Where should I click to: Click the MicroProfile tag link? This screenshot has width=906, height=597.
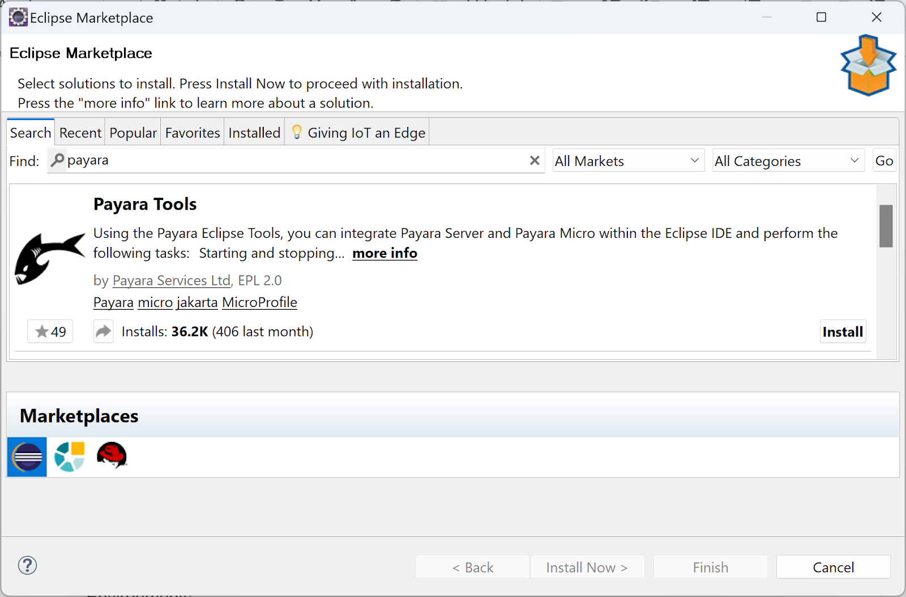(x=259, y=302)
